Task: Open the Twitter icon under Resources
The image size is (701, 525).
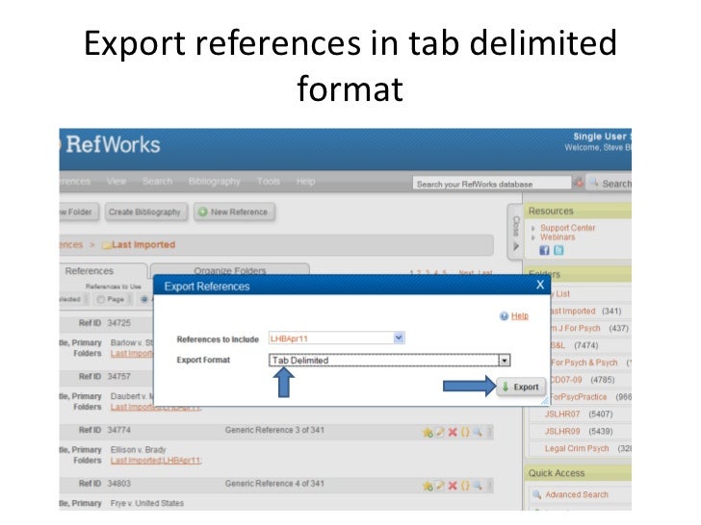Action: point(558,250)
